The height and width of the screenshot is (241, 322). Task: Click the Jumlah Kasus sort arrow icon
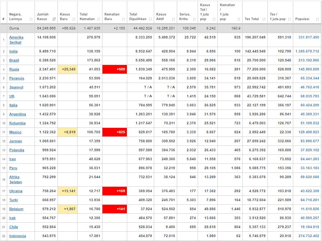coord(54,19)
